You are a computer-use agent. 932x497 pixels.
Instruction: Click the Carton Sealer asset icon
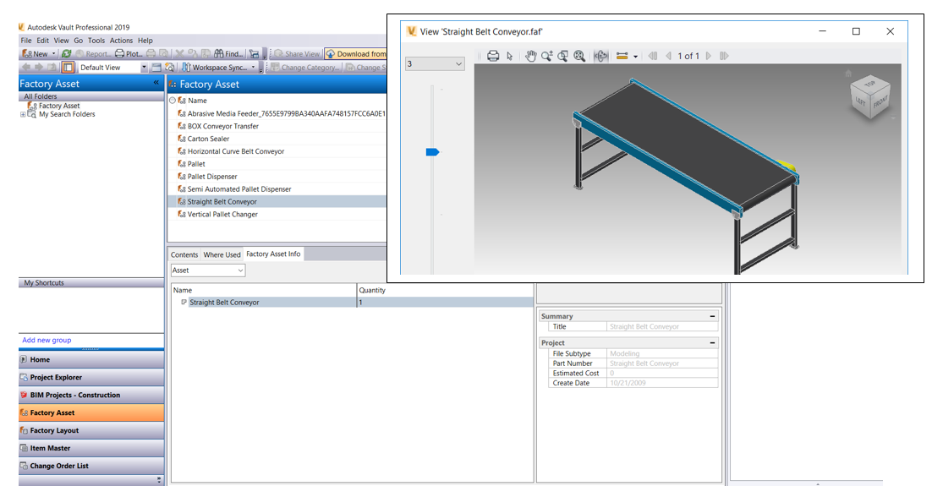[x=181, y=139]
